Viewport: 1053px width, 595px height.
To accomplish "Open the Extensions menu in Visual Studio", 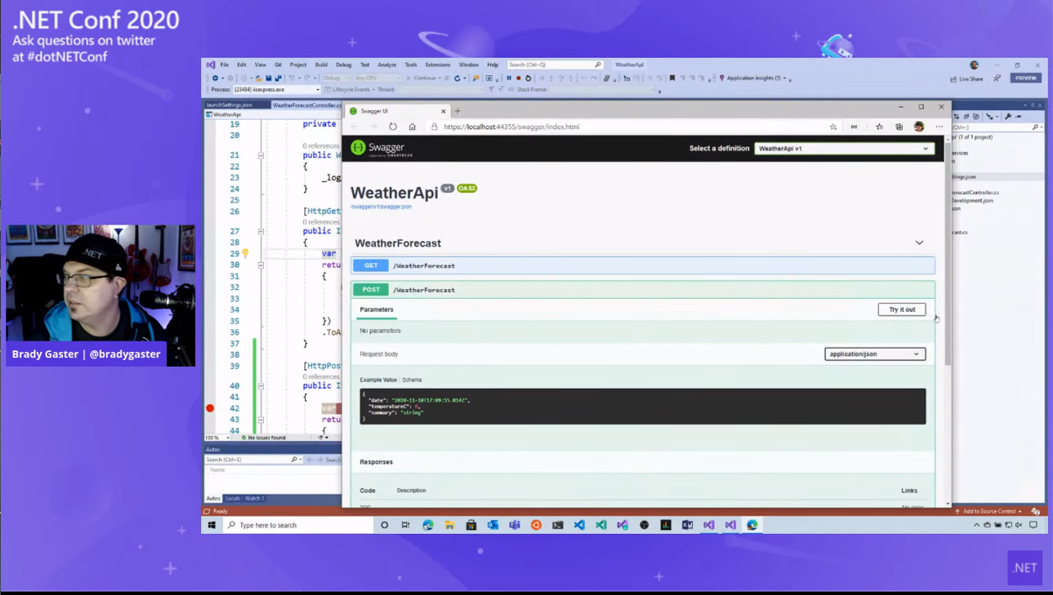I will coord(438,65).
